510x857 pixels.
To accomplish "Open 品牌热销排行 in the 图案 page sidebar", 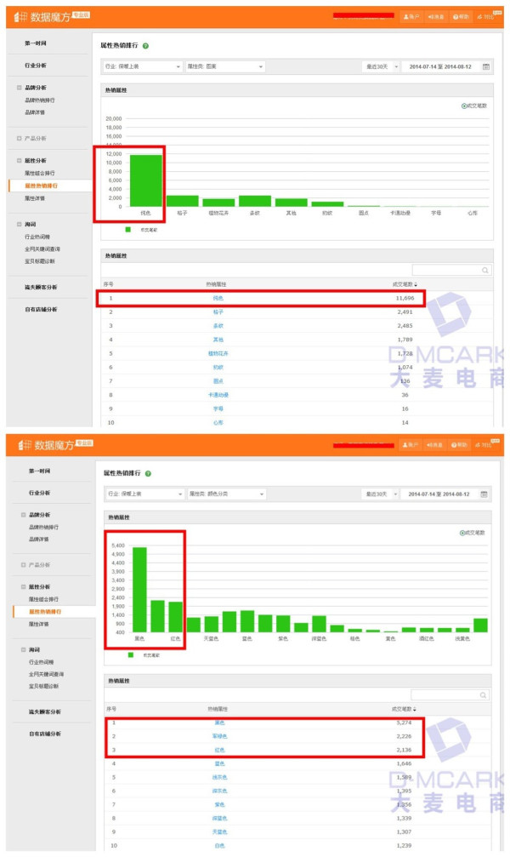I will pyautogui.click(x=40, y=100).
